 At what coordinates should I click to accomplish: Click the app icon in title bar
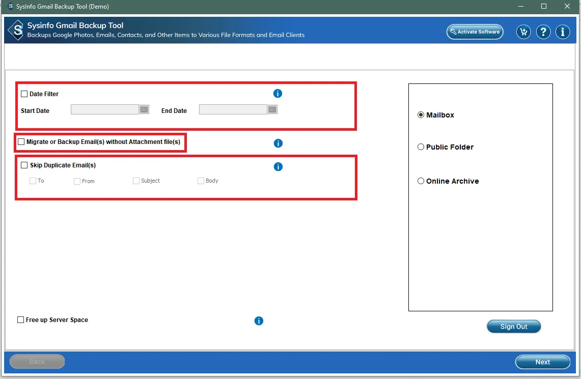[10, 6]
